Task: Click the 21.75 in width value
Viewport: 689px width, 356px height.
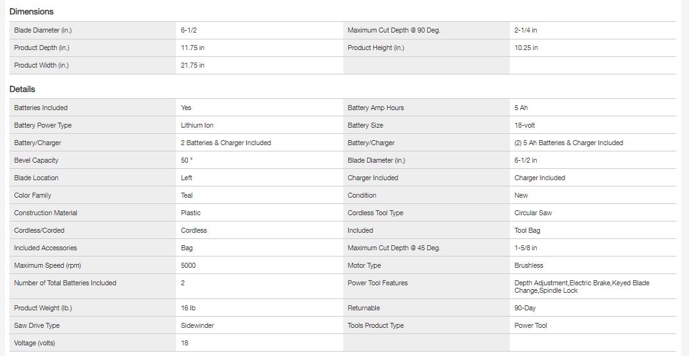Action: [192, 65]
